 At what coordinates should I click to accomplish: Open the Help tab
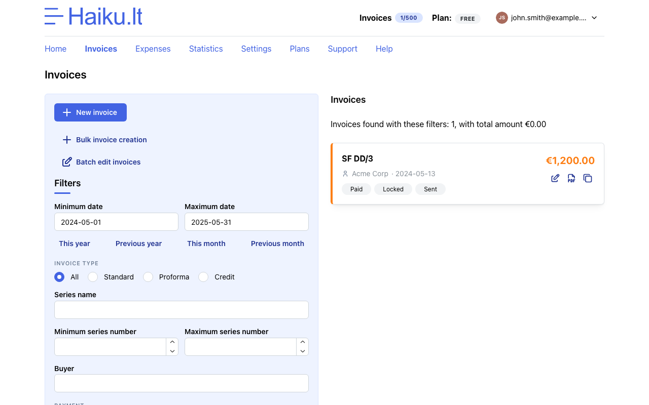(x=384, y=49)
